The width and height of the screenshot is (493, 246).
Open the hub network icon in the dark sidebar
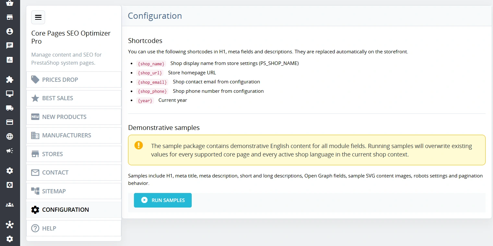tap(10, 224)
